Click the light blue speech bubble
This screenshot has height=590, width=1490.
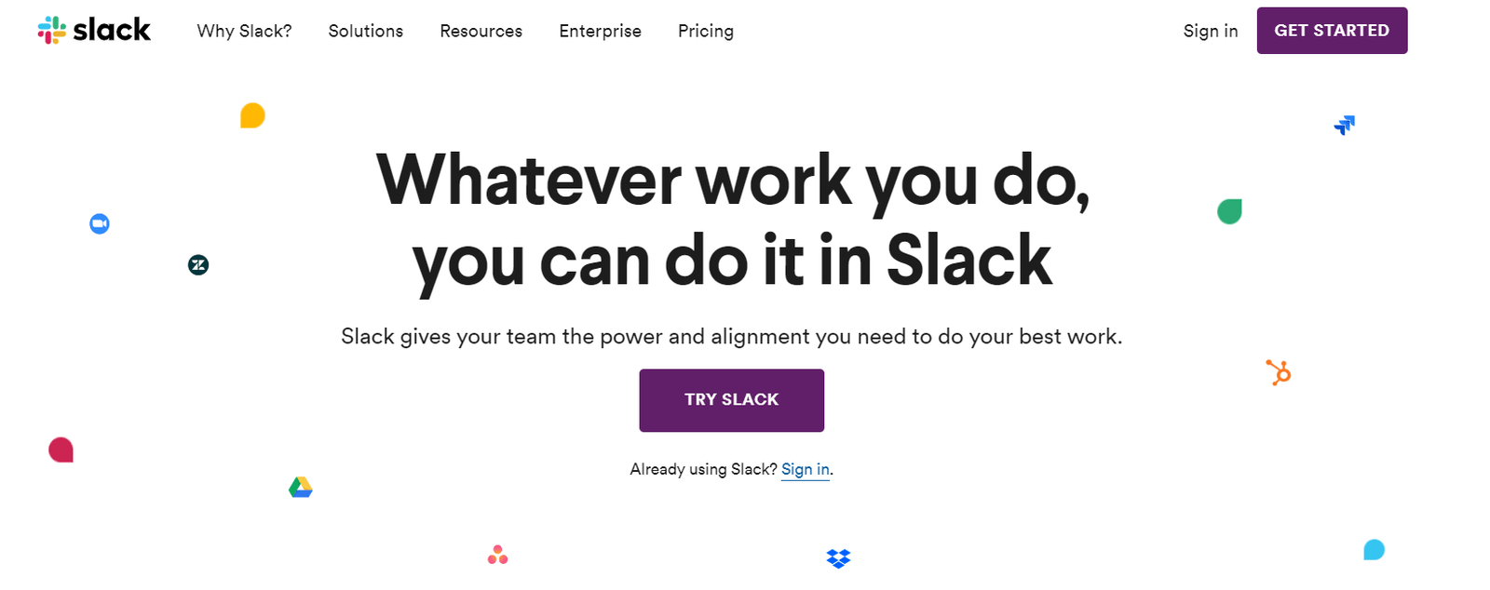(x=1374, y=550)
